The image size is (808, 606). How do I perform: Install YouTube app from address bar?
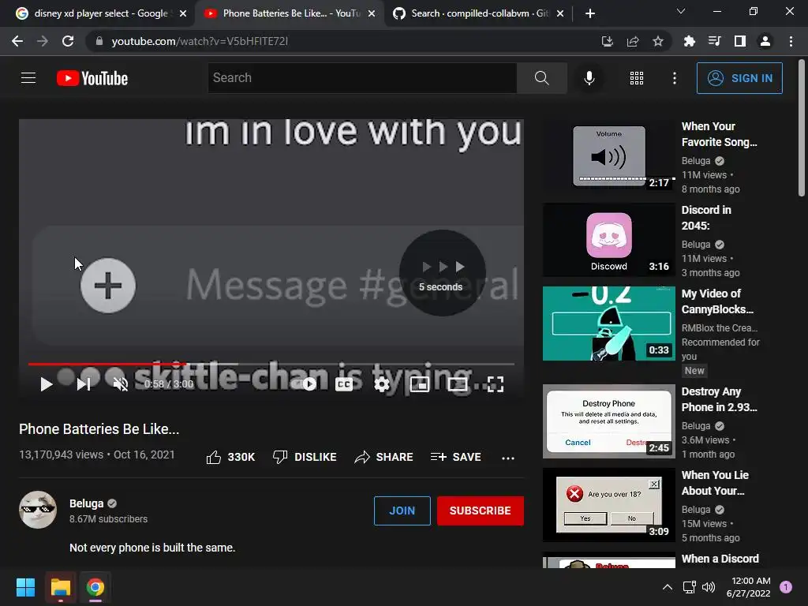[x=607, y=41]
